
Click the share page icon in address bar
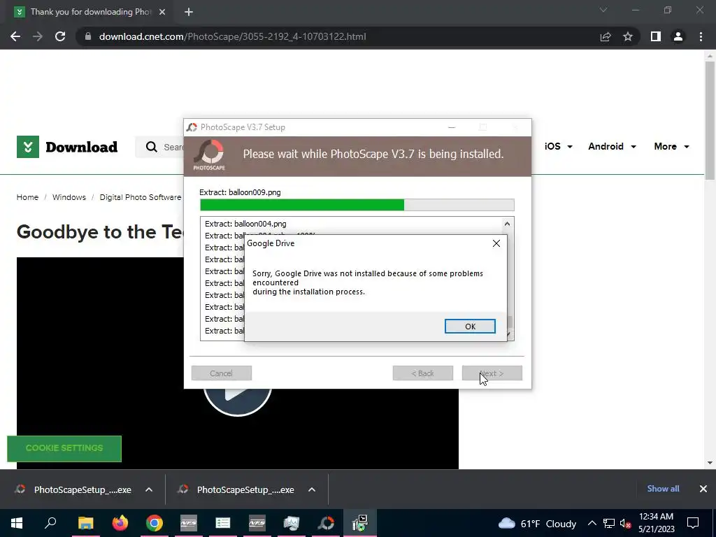tap(606, 36)
